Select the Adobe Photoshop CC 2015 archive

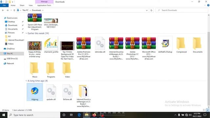(133, 49)
